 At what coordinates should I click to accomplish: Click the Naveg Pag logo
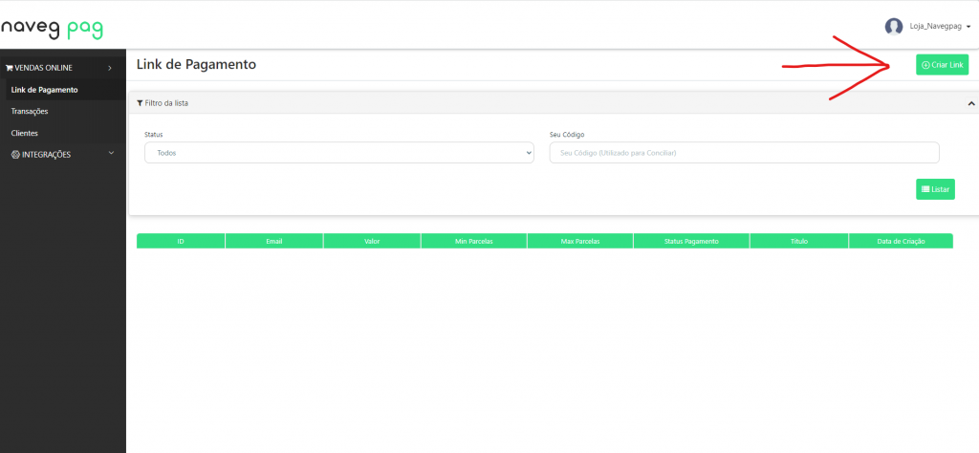[52, 28]
